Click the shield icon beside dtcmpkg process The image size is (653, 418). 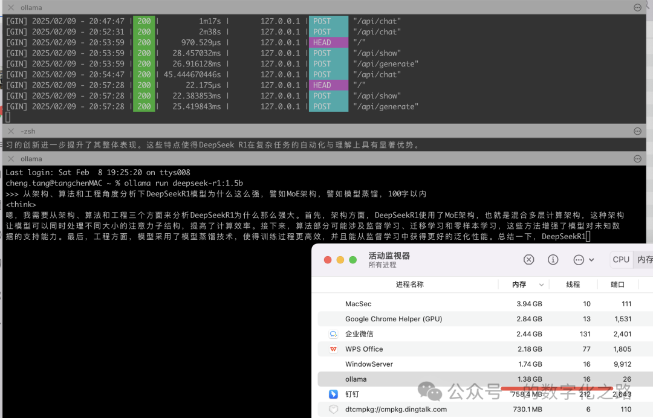coord(333,410)
